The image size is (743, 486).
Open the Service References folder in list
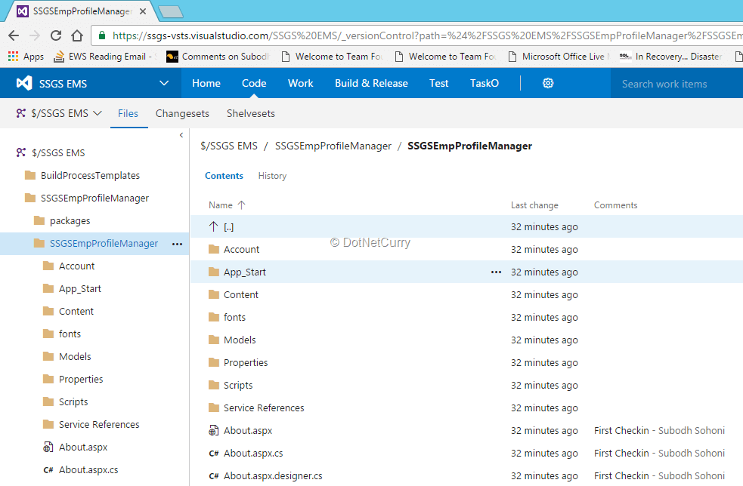pyautogui.click(x=264, y=408)
